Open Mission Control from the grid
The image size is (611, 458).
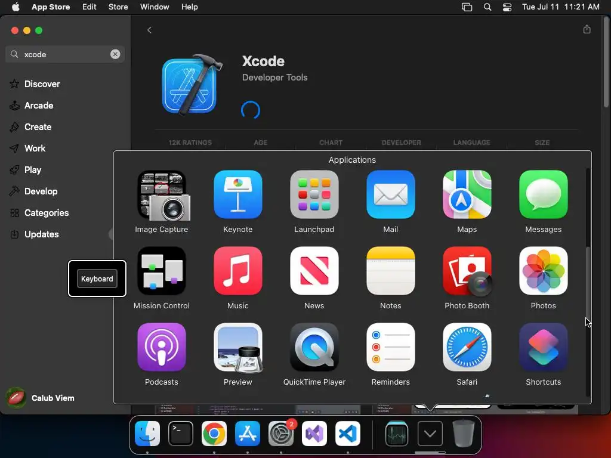point(162,271)
